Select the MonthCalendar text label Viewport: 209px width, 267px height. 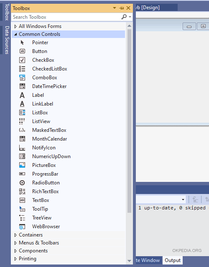click(50, 139)
